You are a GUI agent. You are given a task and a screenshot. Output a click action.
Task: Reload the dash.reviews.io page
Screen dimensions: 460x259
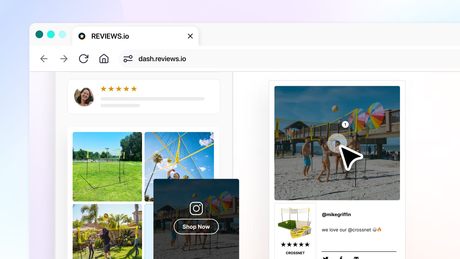point(84,59)
